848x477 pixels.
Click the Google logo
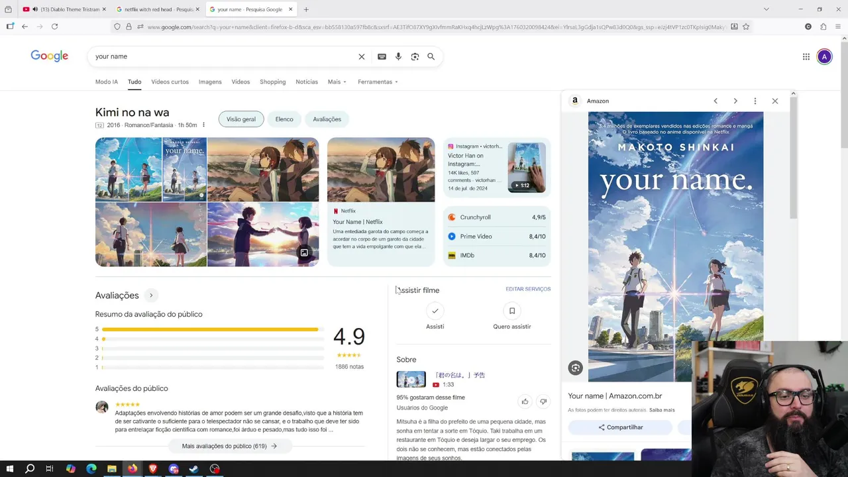point(50,56)
